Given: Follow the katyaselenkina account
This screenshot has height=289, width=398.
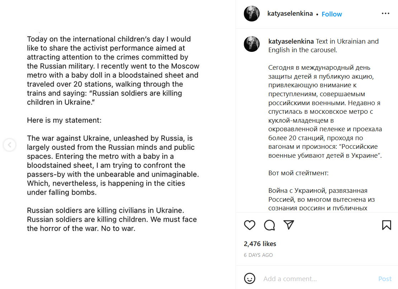Looking at the screenshot, I should (x=332, y=14).
